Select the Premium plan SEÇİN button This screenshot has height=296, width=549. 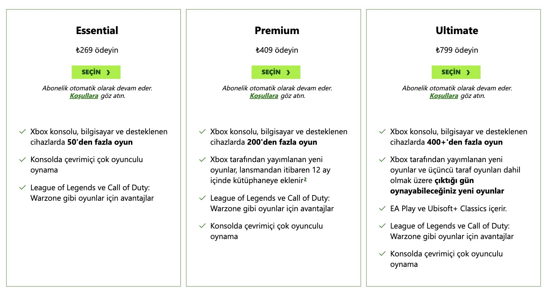coord(276,72)
